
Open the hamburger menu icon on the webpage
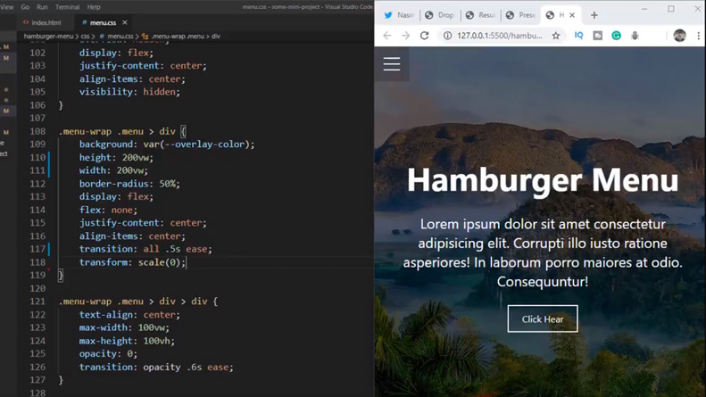tap(392, 64)
